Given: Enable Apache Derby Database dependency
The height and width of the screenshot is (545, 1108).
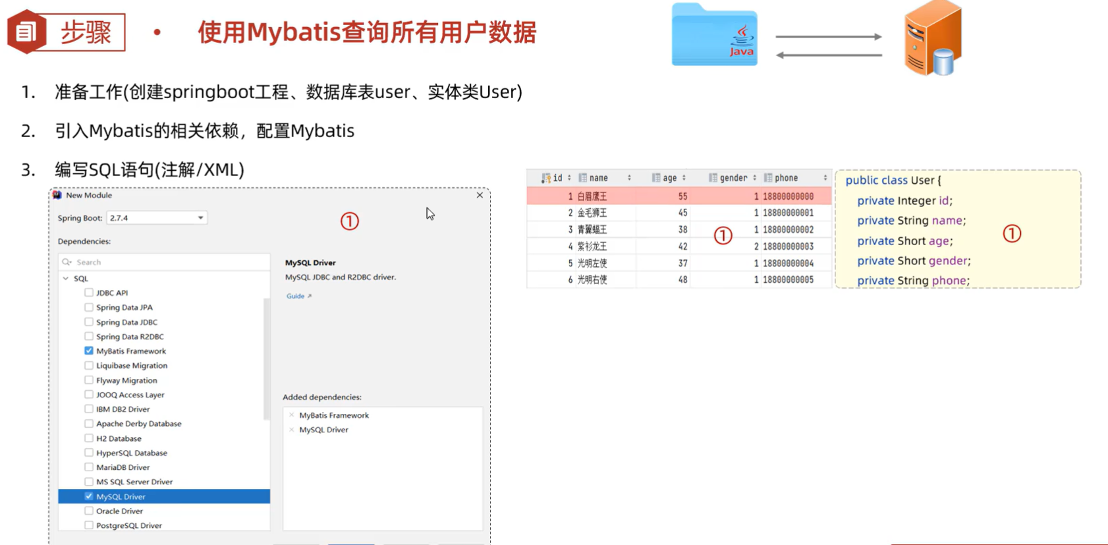Looking at the screenshot, I should click(x=89, y=424).
